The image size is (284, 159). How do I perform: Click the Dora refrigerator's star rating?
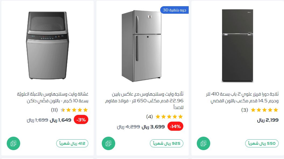pyautogui.click(x=264, y=110)
